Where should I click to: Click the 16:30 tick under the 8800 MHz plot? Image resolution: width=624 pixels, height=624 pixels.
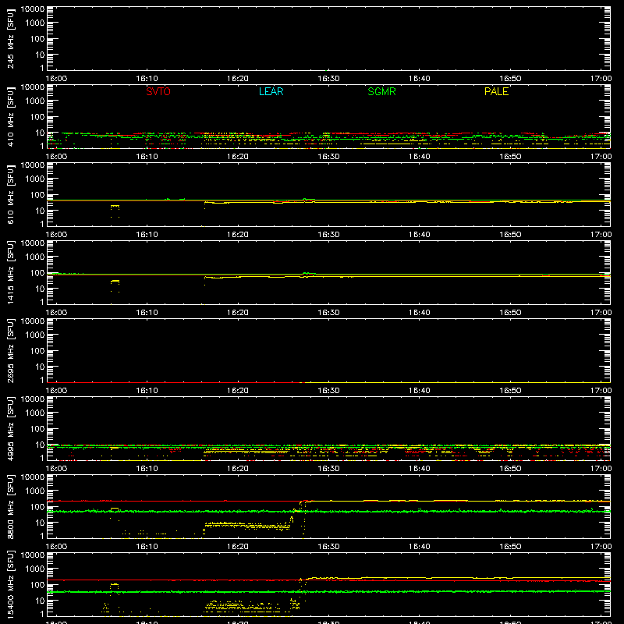(328, 547)
